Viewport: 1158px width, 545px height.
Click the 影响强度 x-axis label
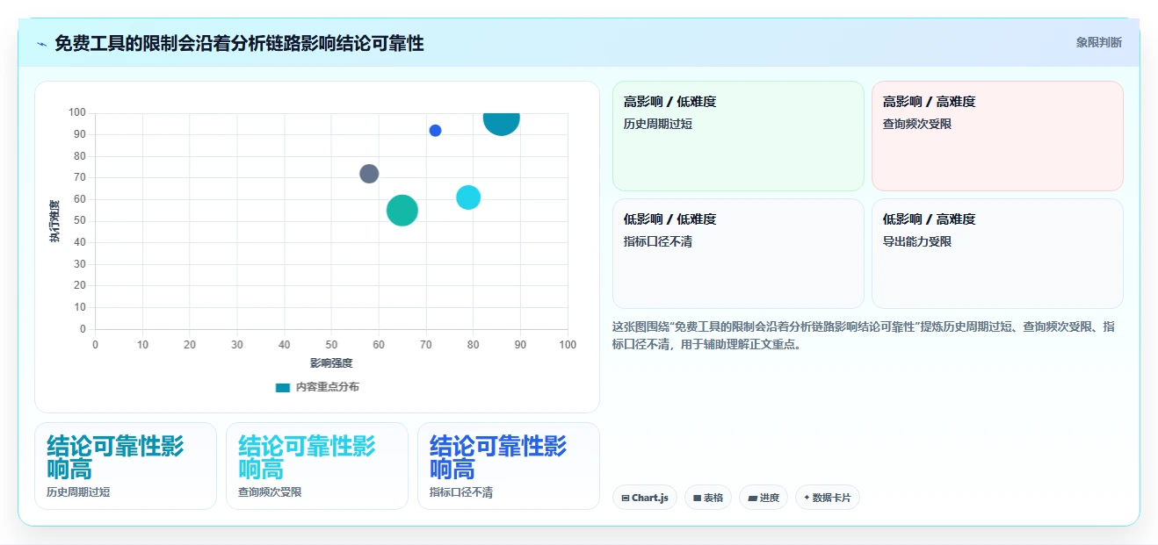(x=331, y=363)
